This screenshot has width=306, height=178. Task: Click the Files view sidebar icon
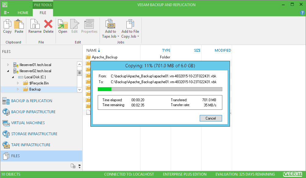tap(6, 156)
